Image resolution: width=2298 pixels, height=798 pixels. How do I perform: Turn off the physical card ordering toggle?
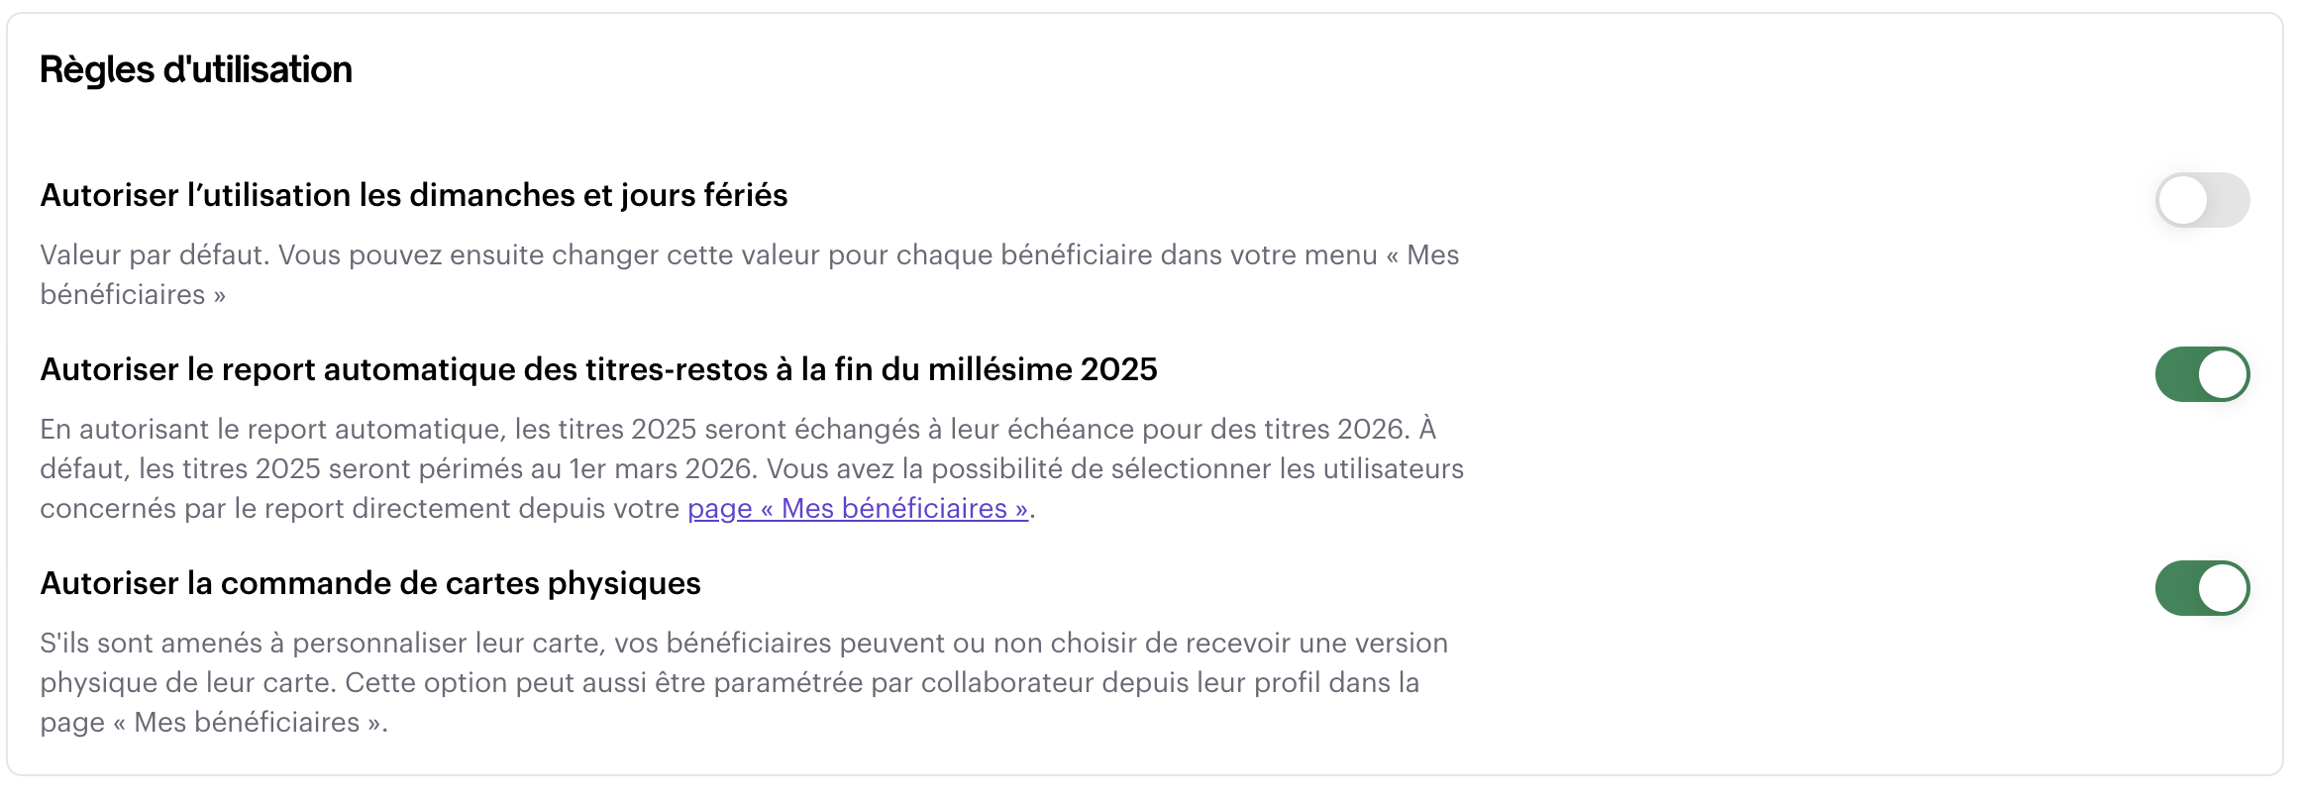pyautogui.click(x=2202, y=588)
